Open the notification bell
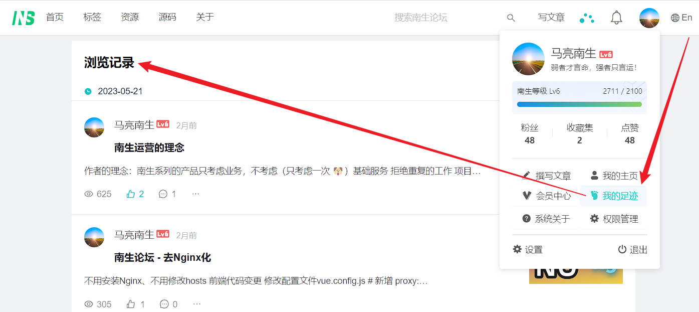 [616, 18]
